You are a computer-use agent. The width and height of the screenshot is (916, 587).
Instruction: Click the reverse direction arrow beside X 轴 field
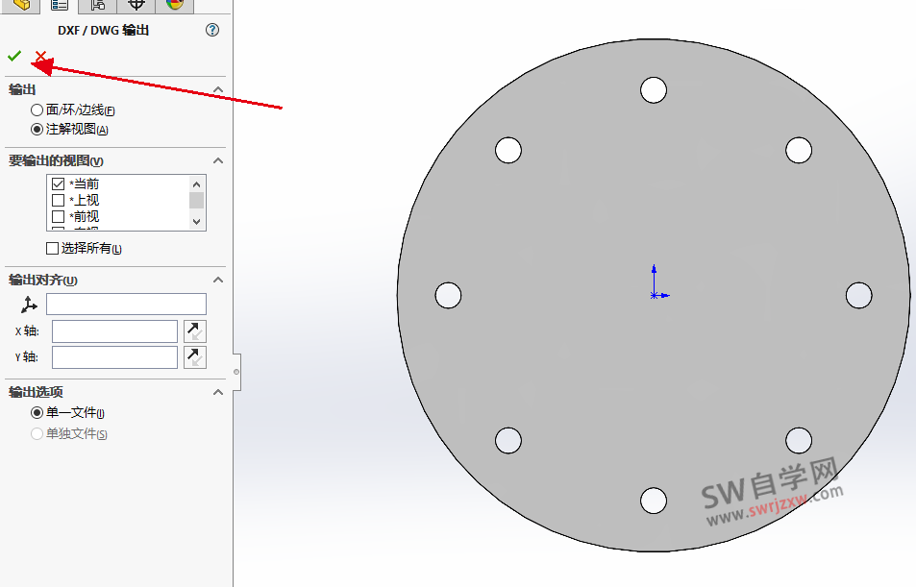point(192,330)
